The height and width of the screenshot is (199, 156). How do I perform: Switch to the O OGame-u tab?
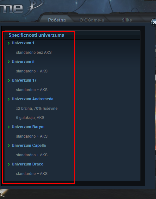92,20
